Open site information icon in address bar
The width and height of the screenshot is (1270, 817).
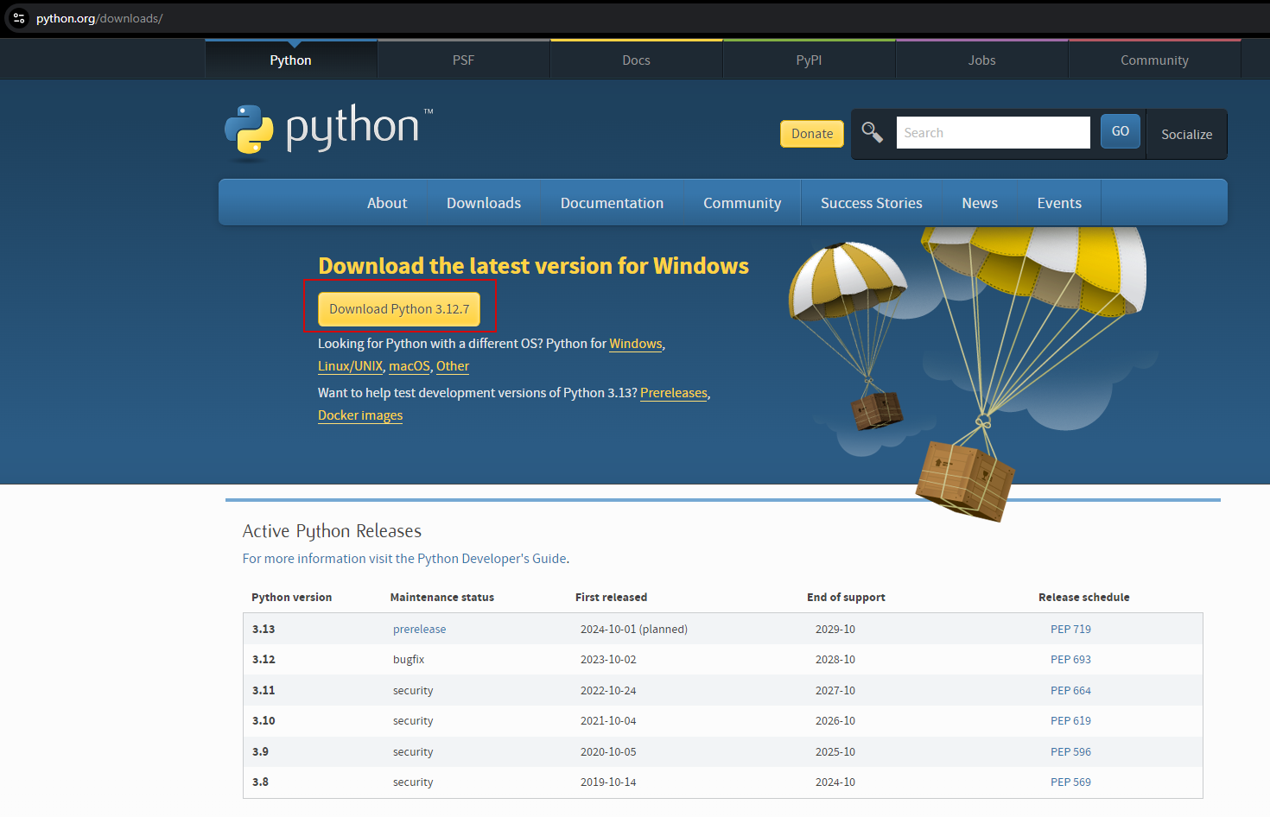click(18, 17)
